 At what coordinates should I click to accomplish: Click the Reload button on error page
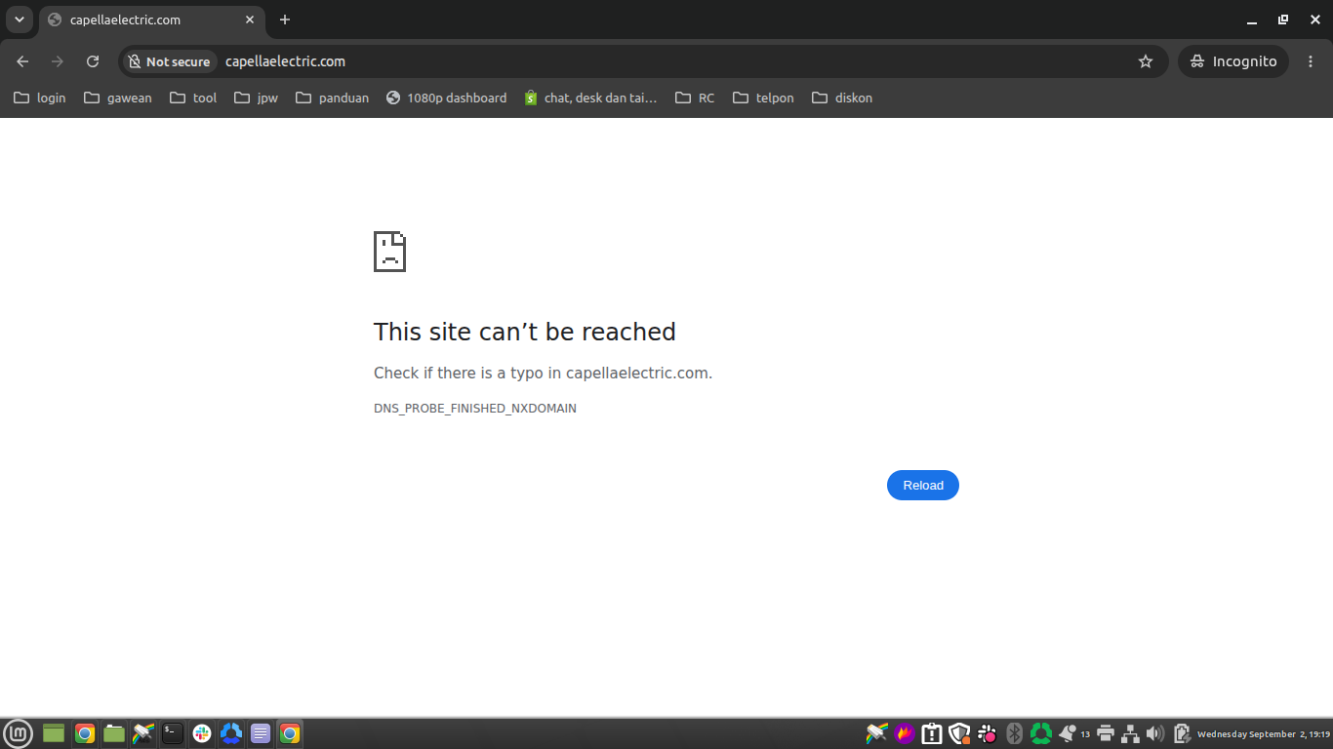click(x=922, y=485)
